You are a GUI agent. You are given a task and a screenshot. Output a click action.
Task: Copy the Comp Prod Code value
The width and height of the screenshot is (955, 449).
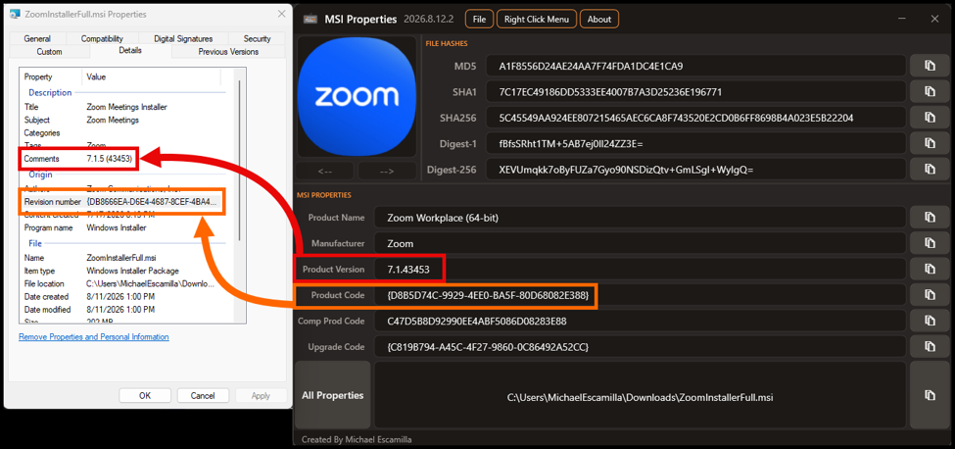click(930, 321)
